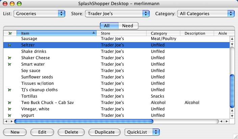The height and width of the screenshot is (139, 238).
Task: Click the cart icon beside Smart water
Action: [9, 64]
